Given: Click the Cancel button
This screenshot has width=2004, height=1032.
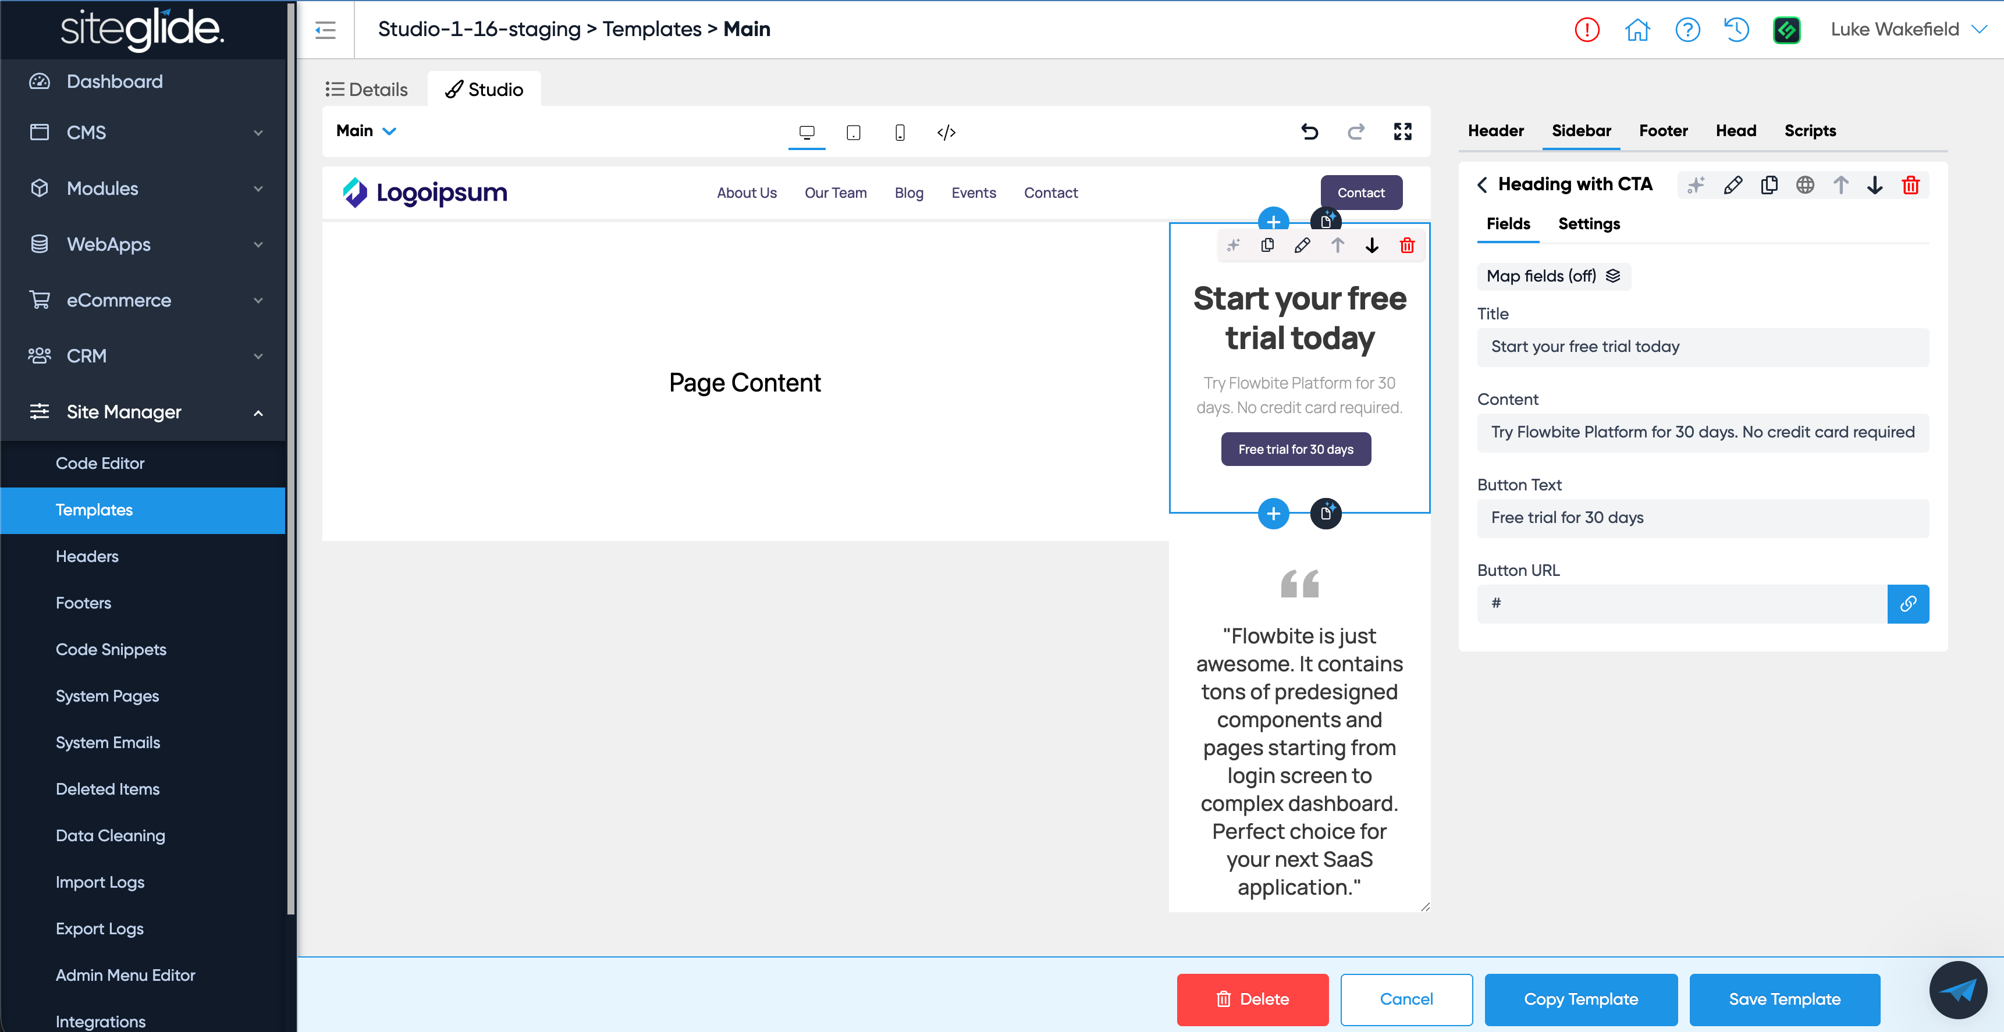Looking at the screenshot, I should [1406, 999].
